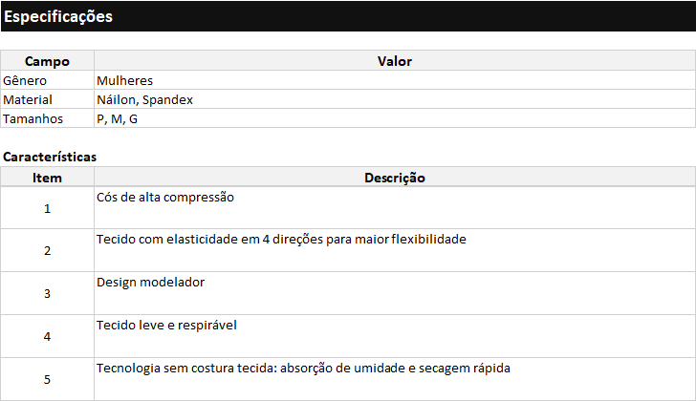The height and width of the screenshot is (401, 696).
Task: Click the Campo column header
Action: click(47, 61)
